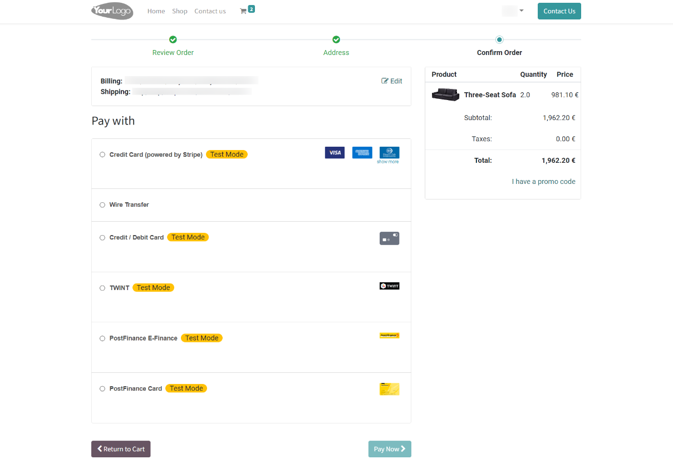Click the YourLogo site logo
673x459 pixels.
(x=112, y=11)
